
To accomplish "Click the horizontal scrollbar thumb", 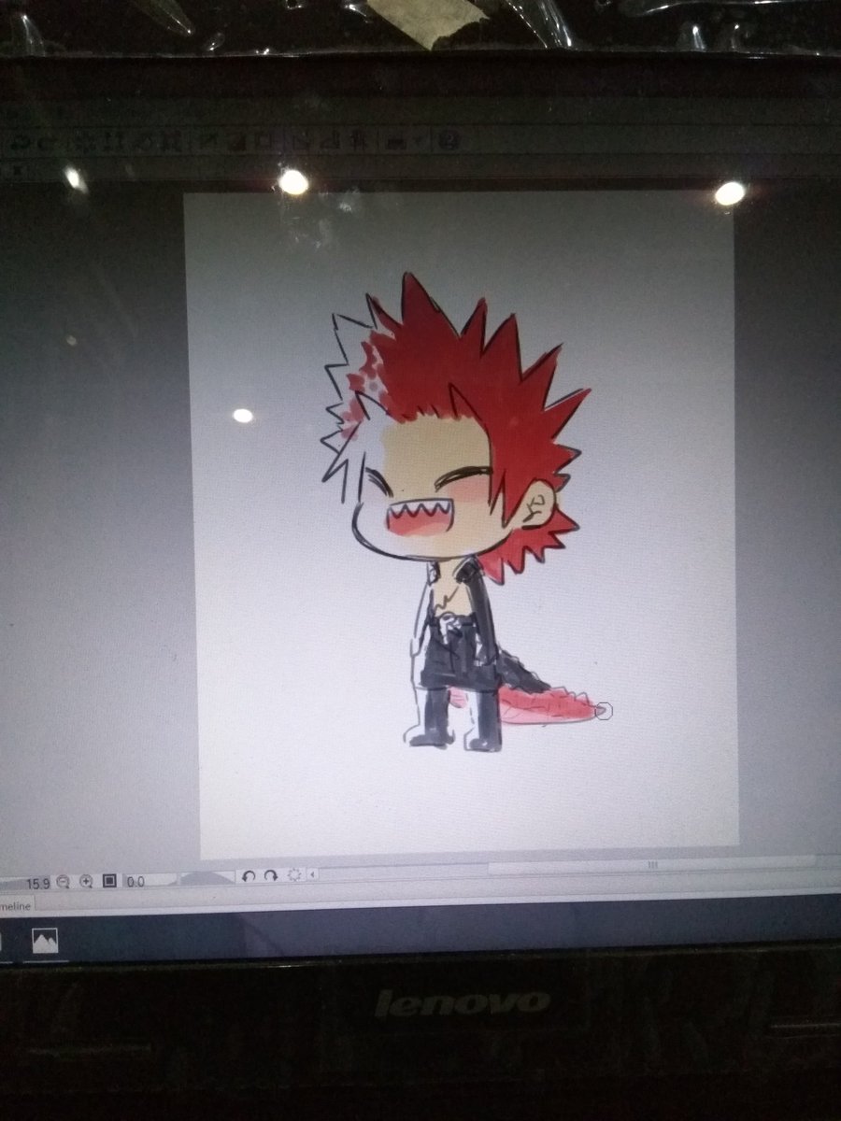I will pyautogui.click(x=653, y=866).
